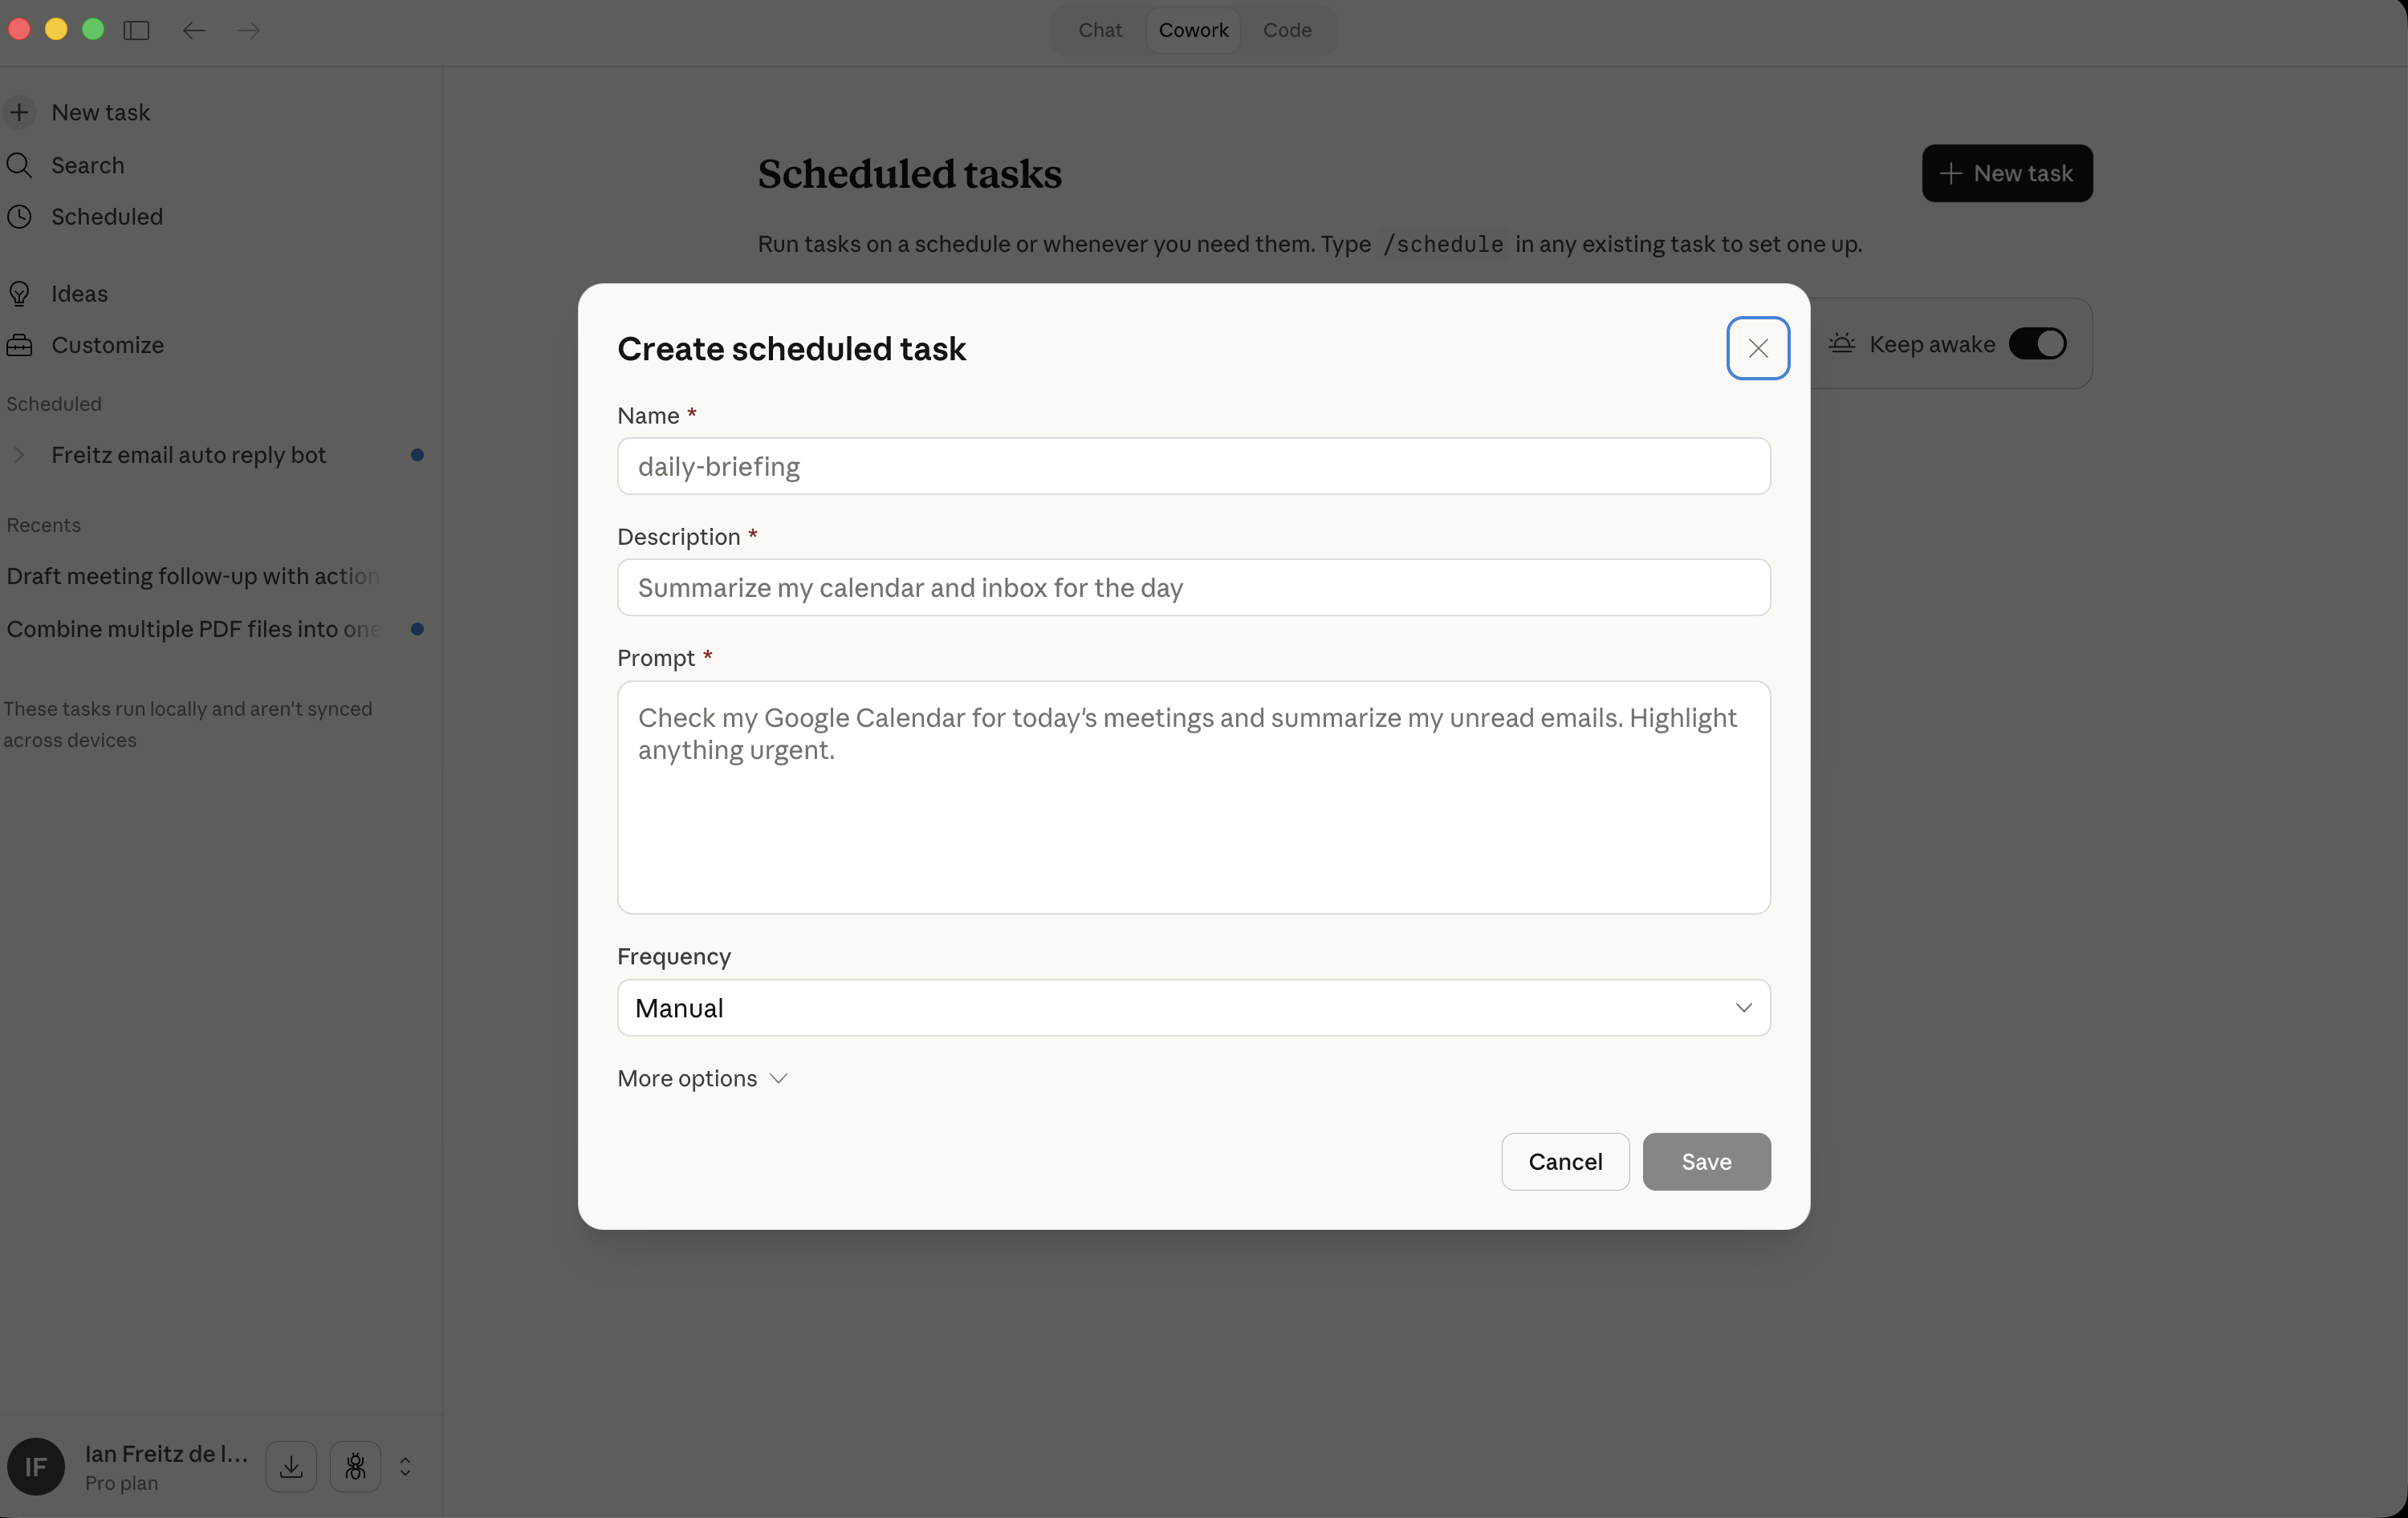Screen dimensions: 2408x1518
Task: Click the Cancel button
Action: pyautogui.click(x=1564, y=1161)
